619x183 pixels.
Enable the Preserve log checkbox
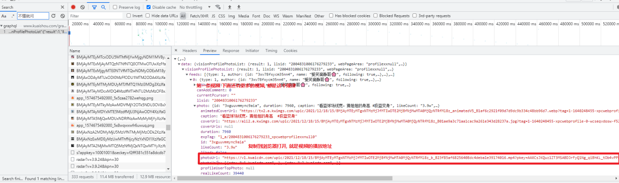point(115,7)
